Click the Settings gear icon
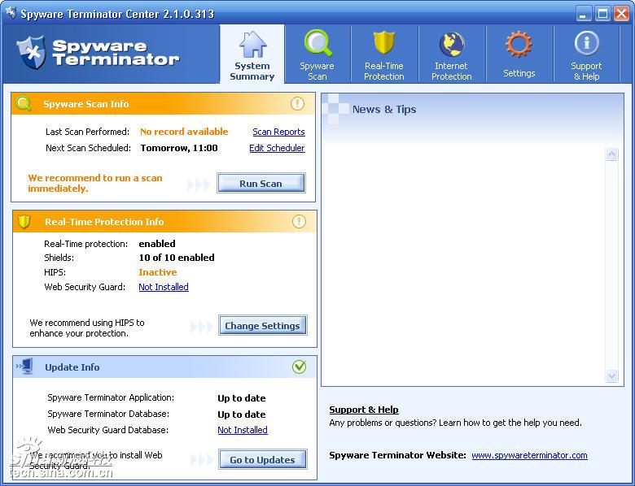 (x=519, y=44)
